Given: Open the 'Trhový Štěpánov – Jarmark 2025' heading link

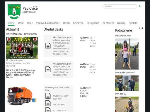Looking at the screenshot, I should (x=21, y=34).
